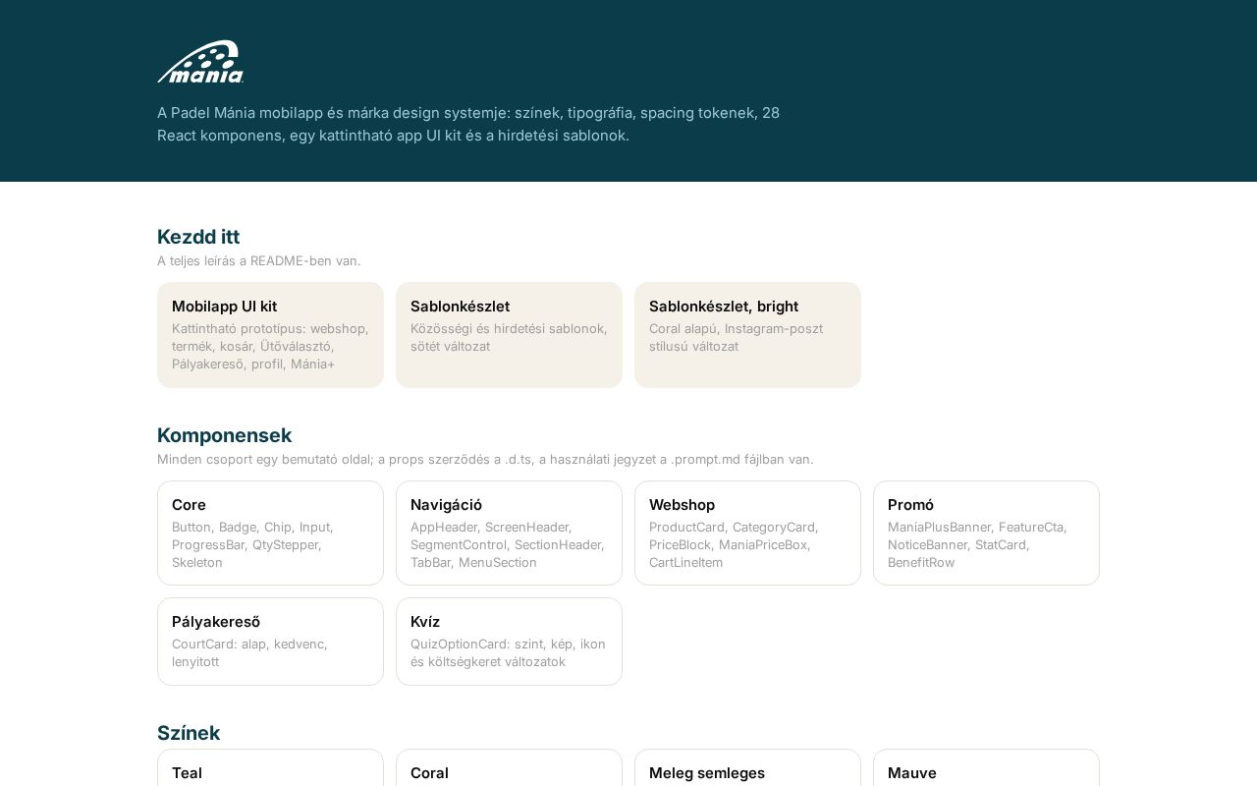Viewport: 1257px width, 786px height.
Task: Open the Kvíz components card
Action: click(509, 642)
